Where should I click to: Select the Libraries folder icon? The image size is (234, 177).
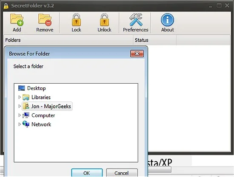[x=26, y=97]
